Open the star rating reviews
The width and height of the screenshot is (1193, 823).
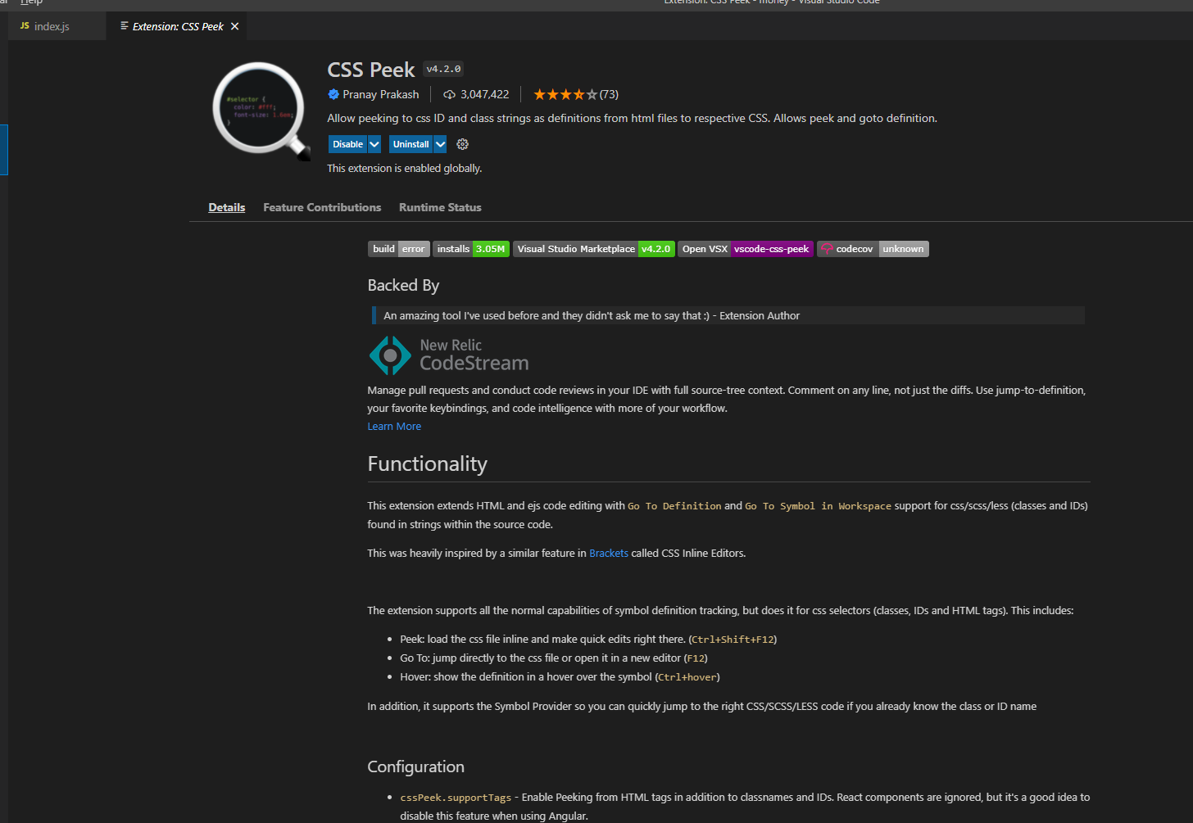click(575, 94)
